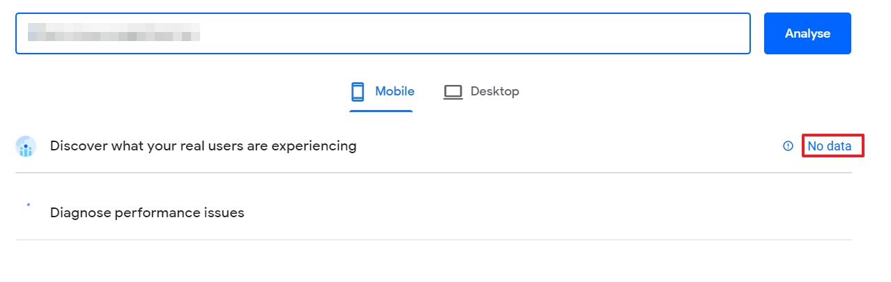Click empty space inside the URL box
891x282 pixels.
point(474,33)
